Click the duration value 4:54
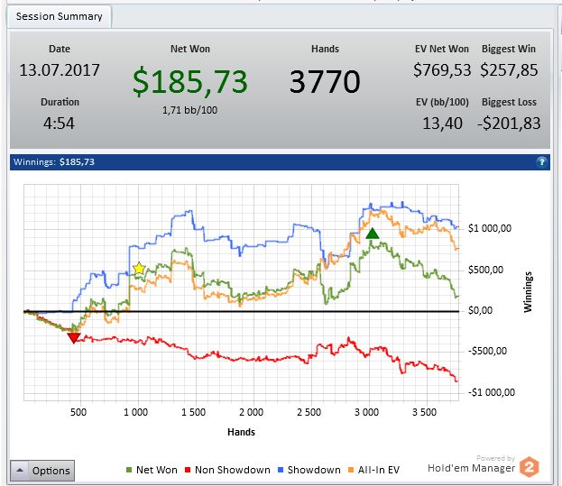562x486 pixels. [59, 124]
